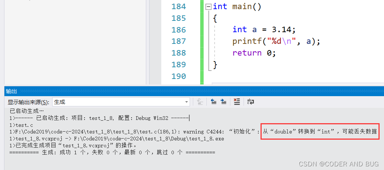The height and width of the screenshot is (170, 384).
Task: Go to next message in output
Action: coord(223,102)
